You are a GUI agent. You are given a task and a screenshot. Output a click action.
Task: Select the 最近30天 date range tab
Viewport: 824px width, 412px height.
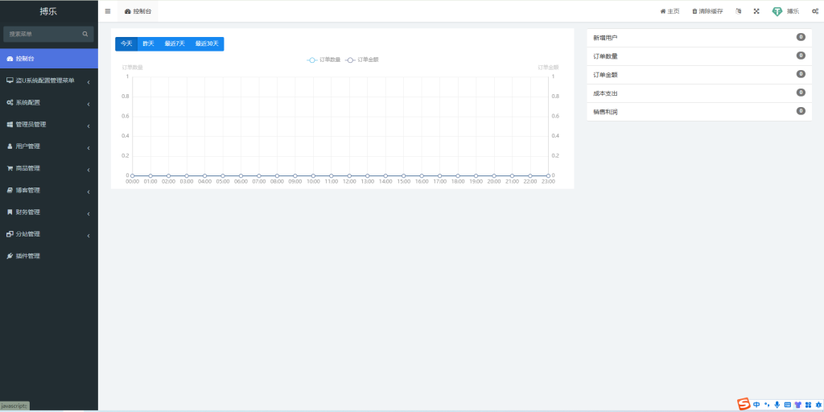[x=207, y=43]
